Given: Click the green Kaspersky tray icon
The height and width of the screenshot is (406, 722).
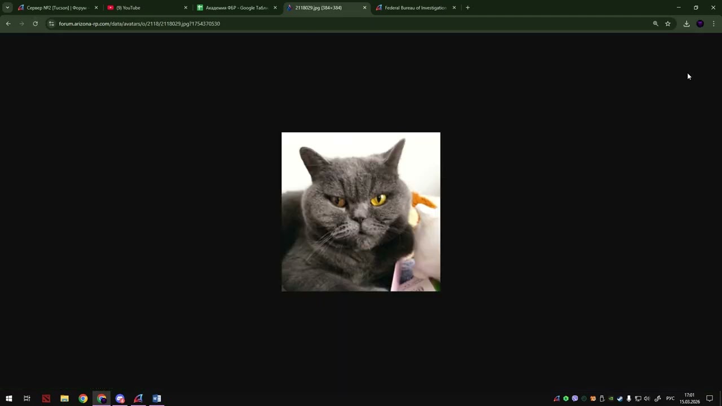Looking at the screenshot, I should 566,399.
